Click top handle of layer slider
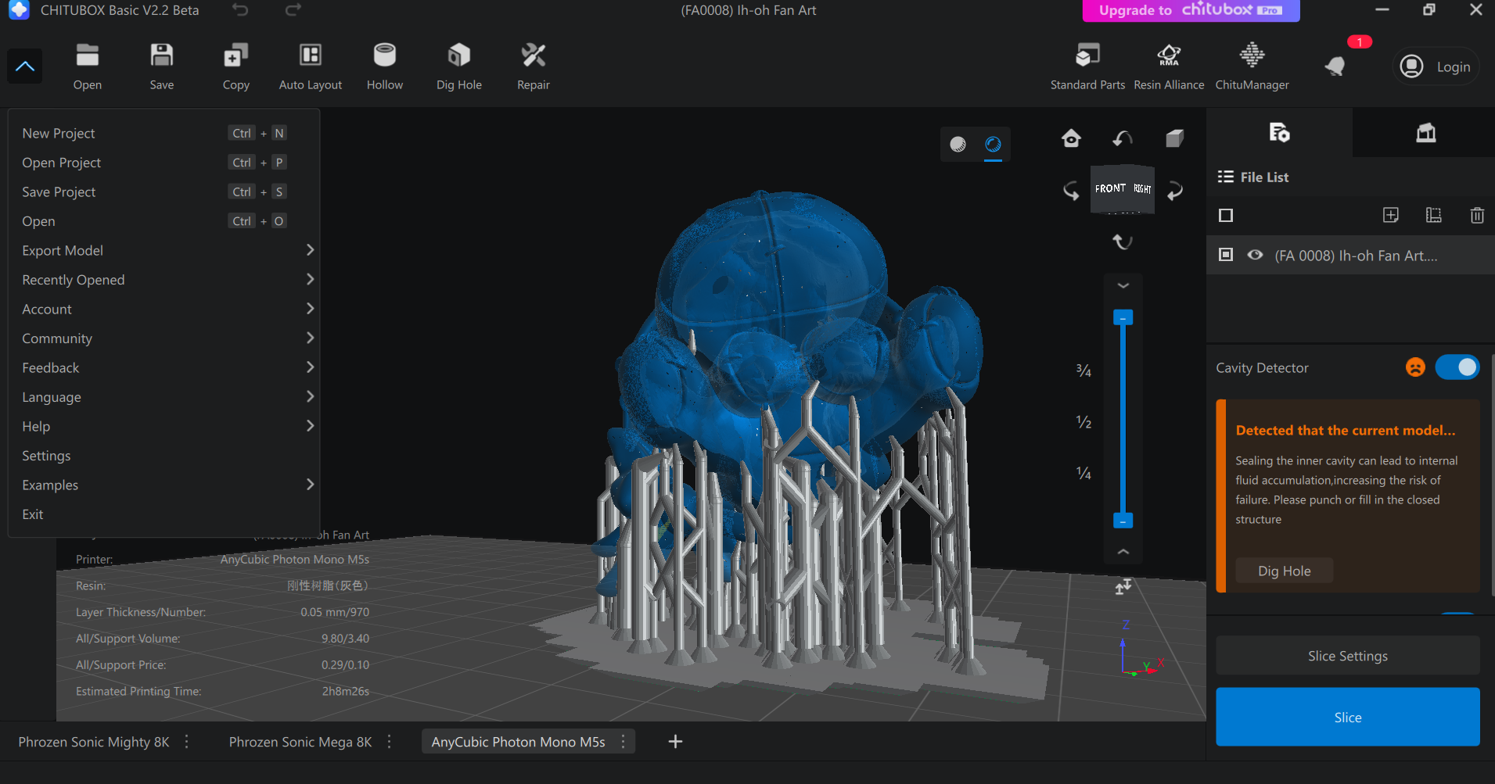This screenshot has height=784, width=1495. 1123,317
